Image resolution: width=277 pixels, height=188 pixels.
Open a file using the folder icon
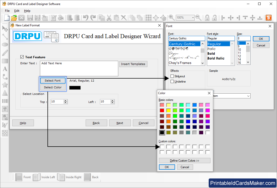[14, 18]
